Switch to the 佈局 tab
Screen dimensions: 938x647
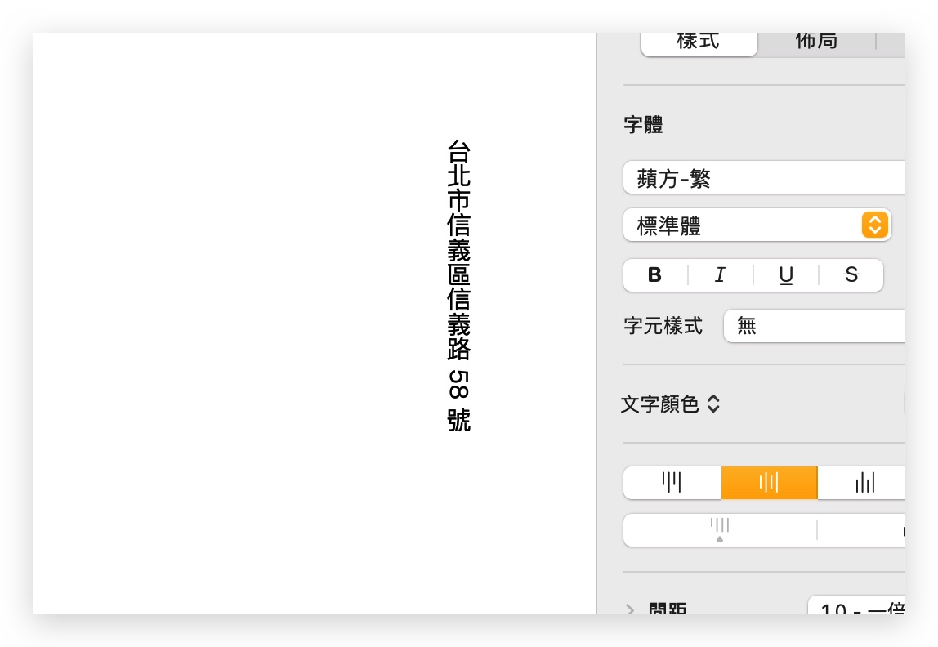click(x=816, y=43)
